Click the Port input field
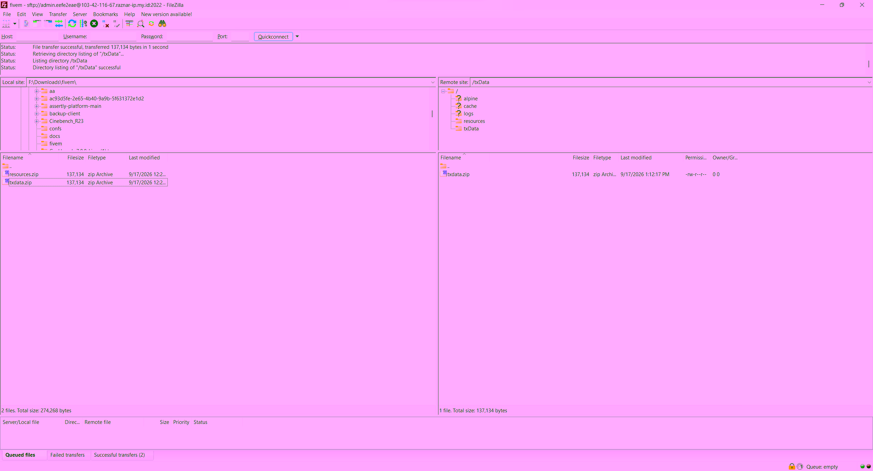873x471 pixels. [x=240, y=37]
